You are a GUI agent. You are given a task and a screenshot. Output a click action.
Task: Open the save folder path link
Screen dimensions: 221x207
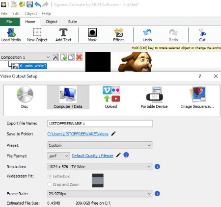point(78,134)
